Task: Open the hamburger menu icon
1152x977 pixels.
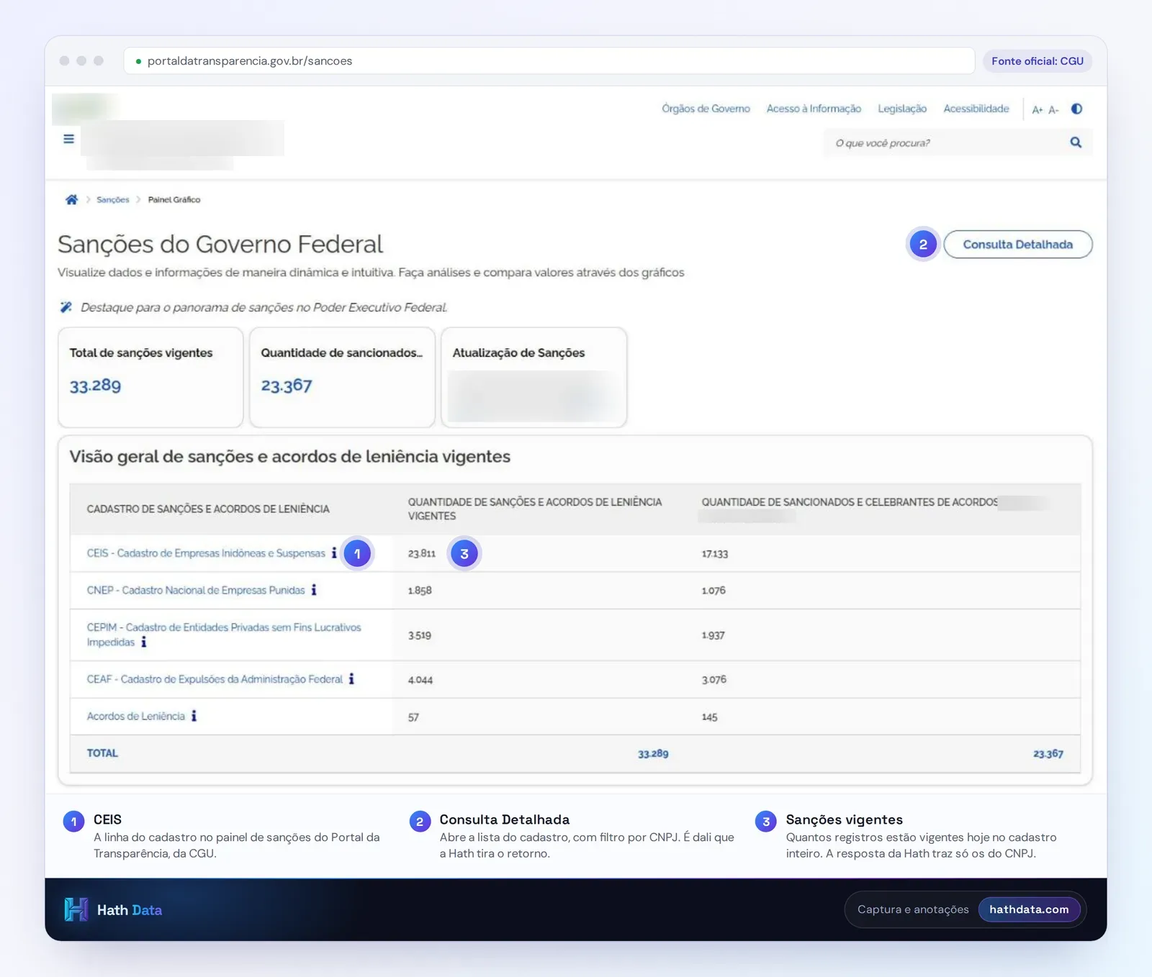Action: click(68, 139)
